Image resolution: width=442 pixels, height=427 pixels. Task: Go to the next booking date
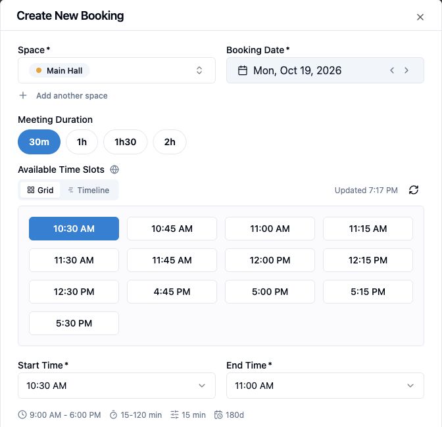tap(406, 70)
